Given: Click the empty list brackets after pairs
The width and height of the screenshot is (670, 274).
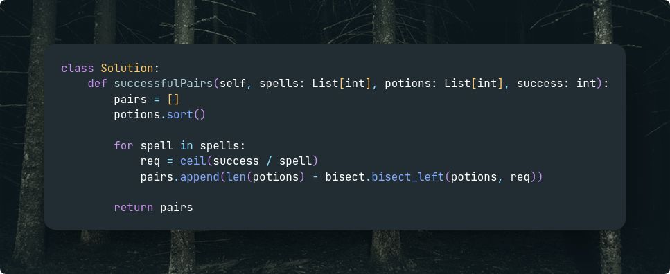Looking at the screenshot, I should (173, 100).
